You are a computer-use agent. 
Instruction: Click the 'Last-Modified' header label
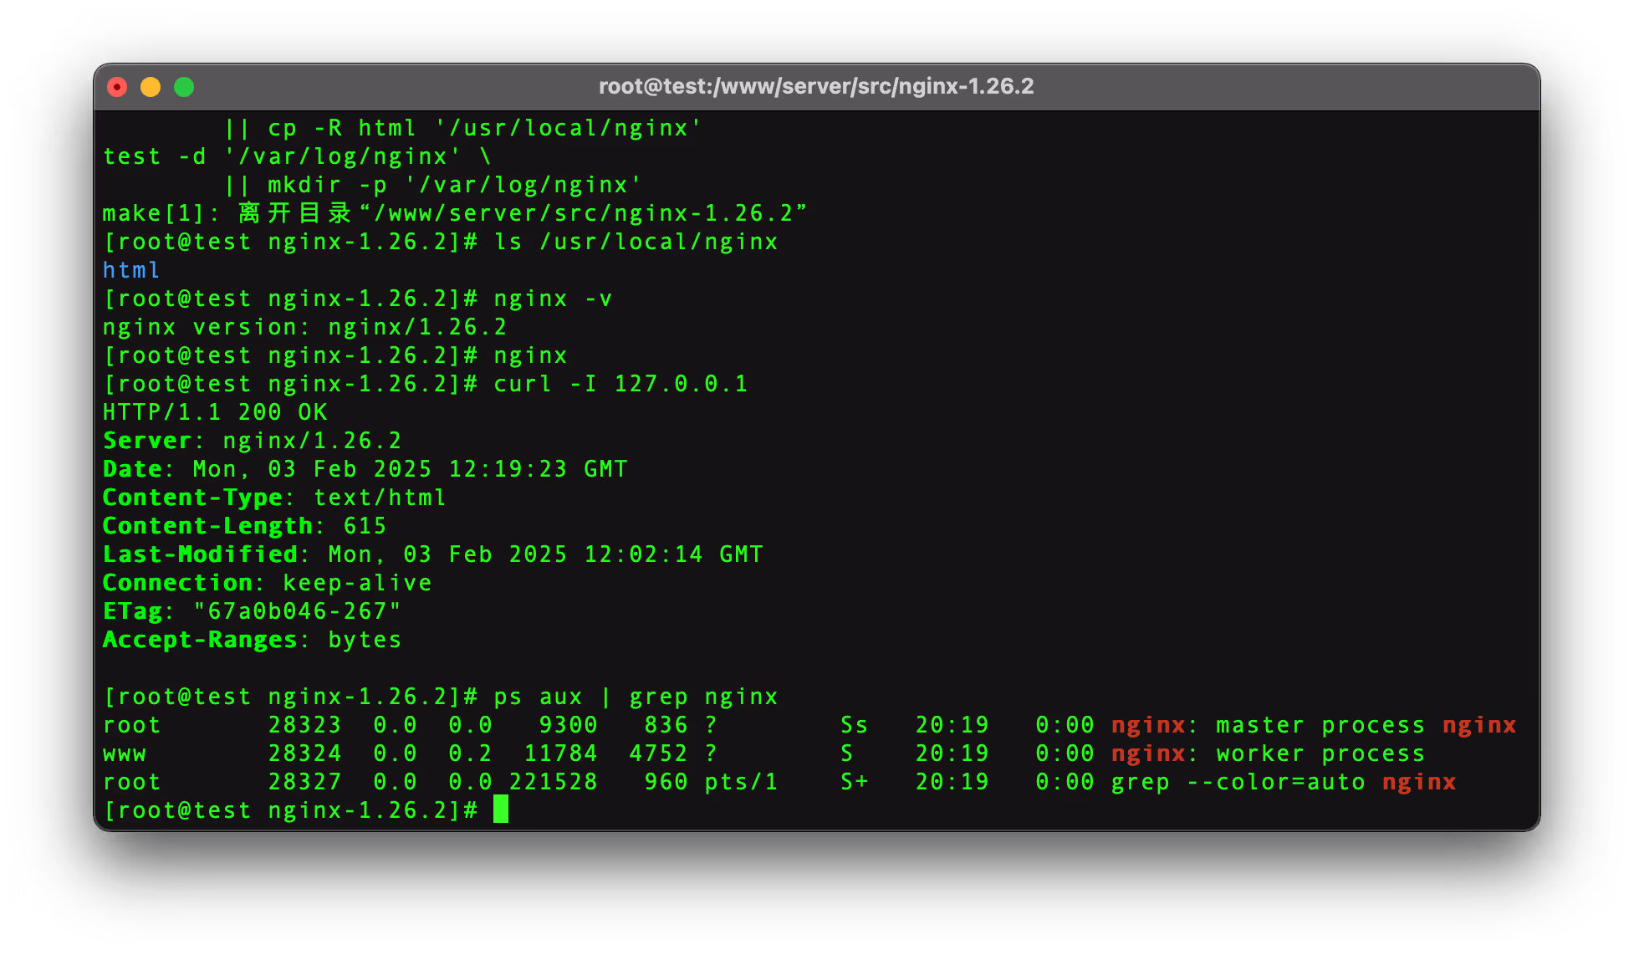pos(200,554)
